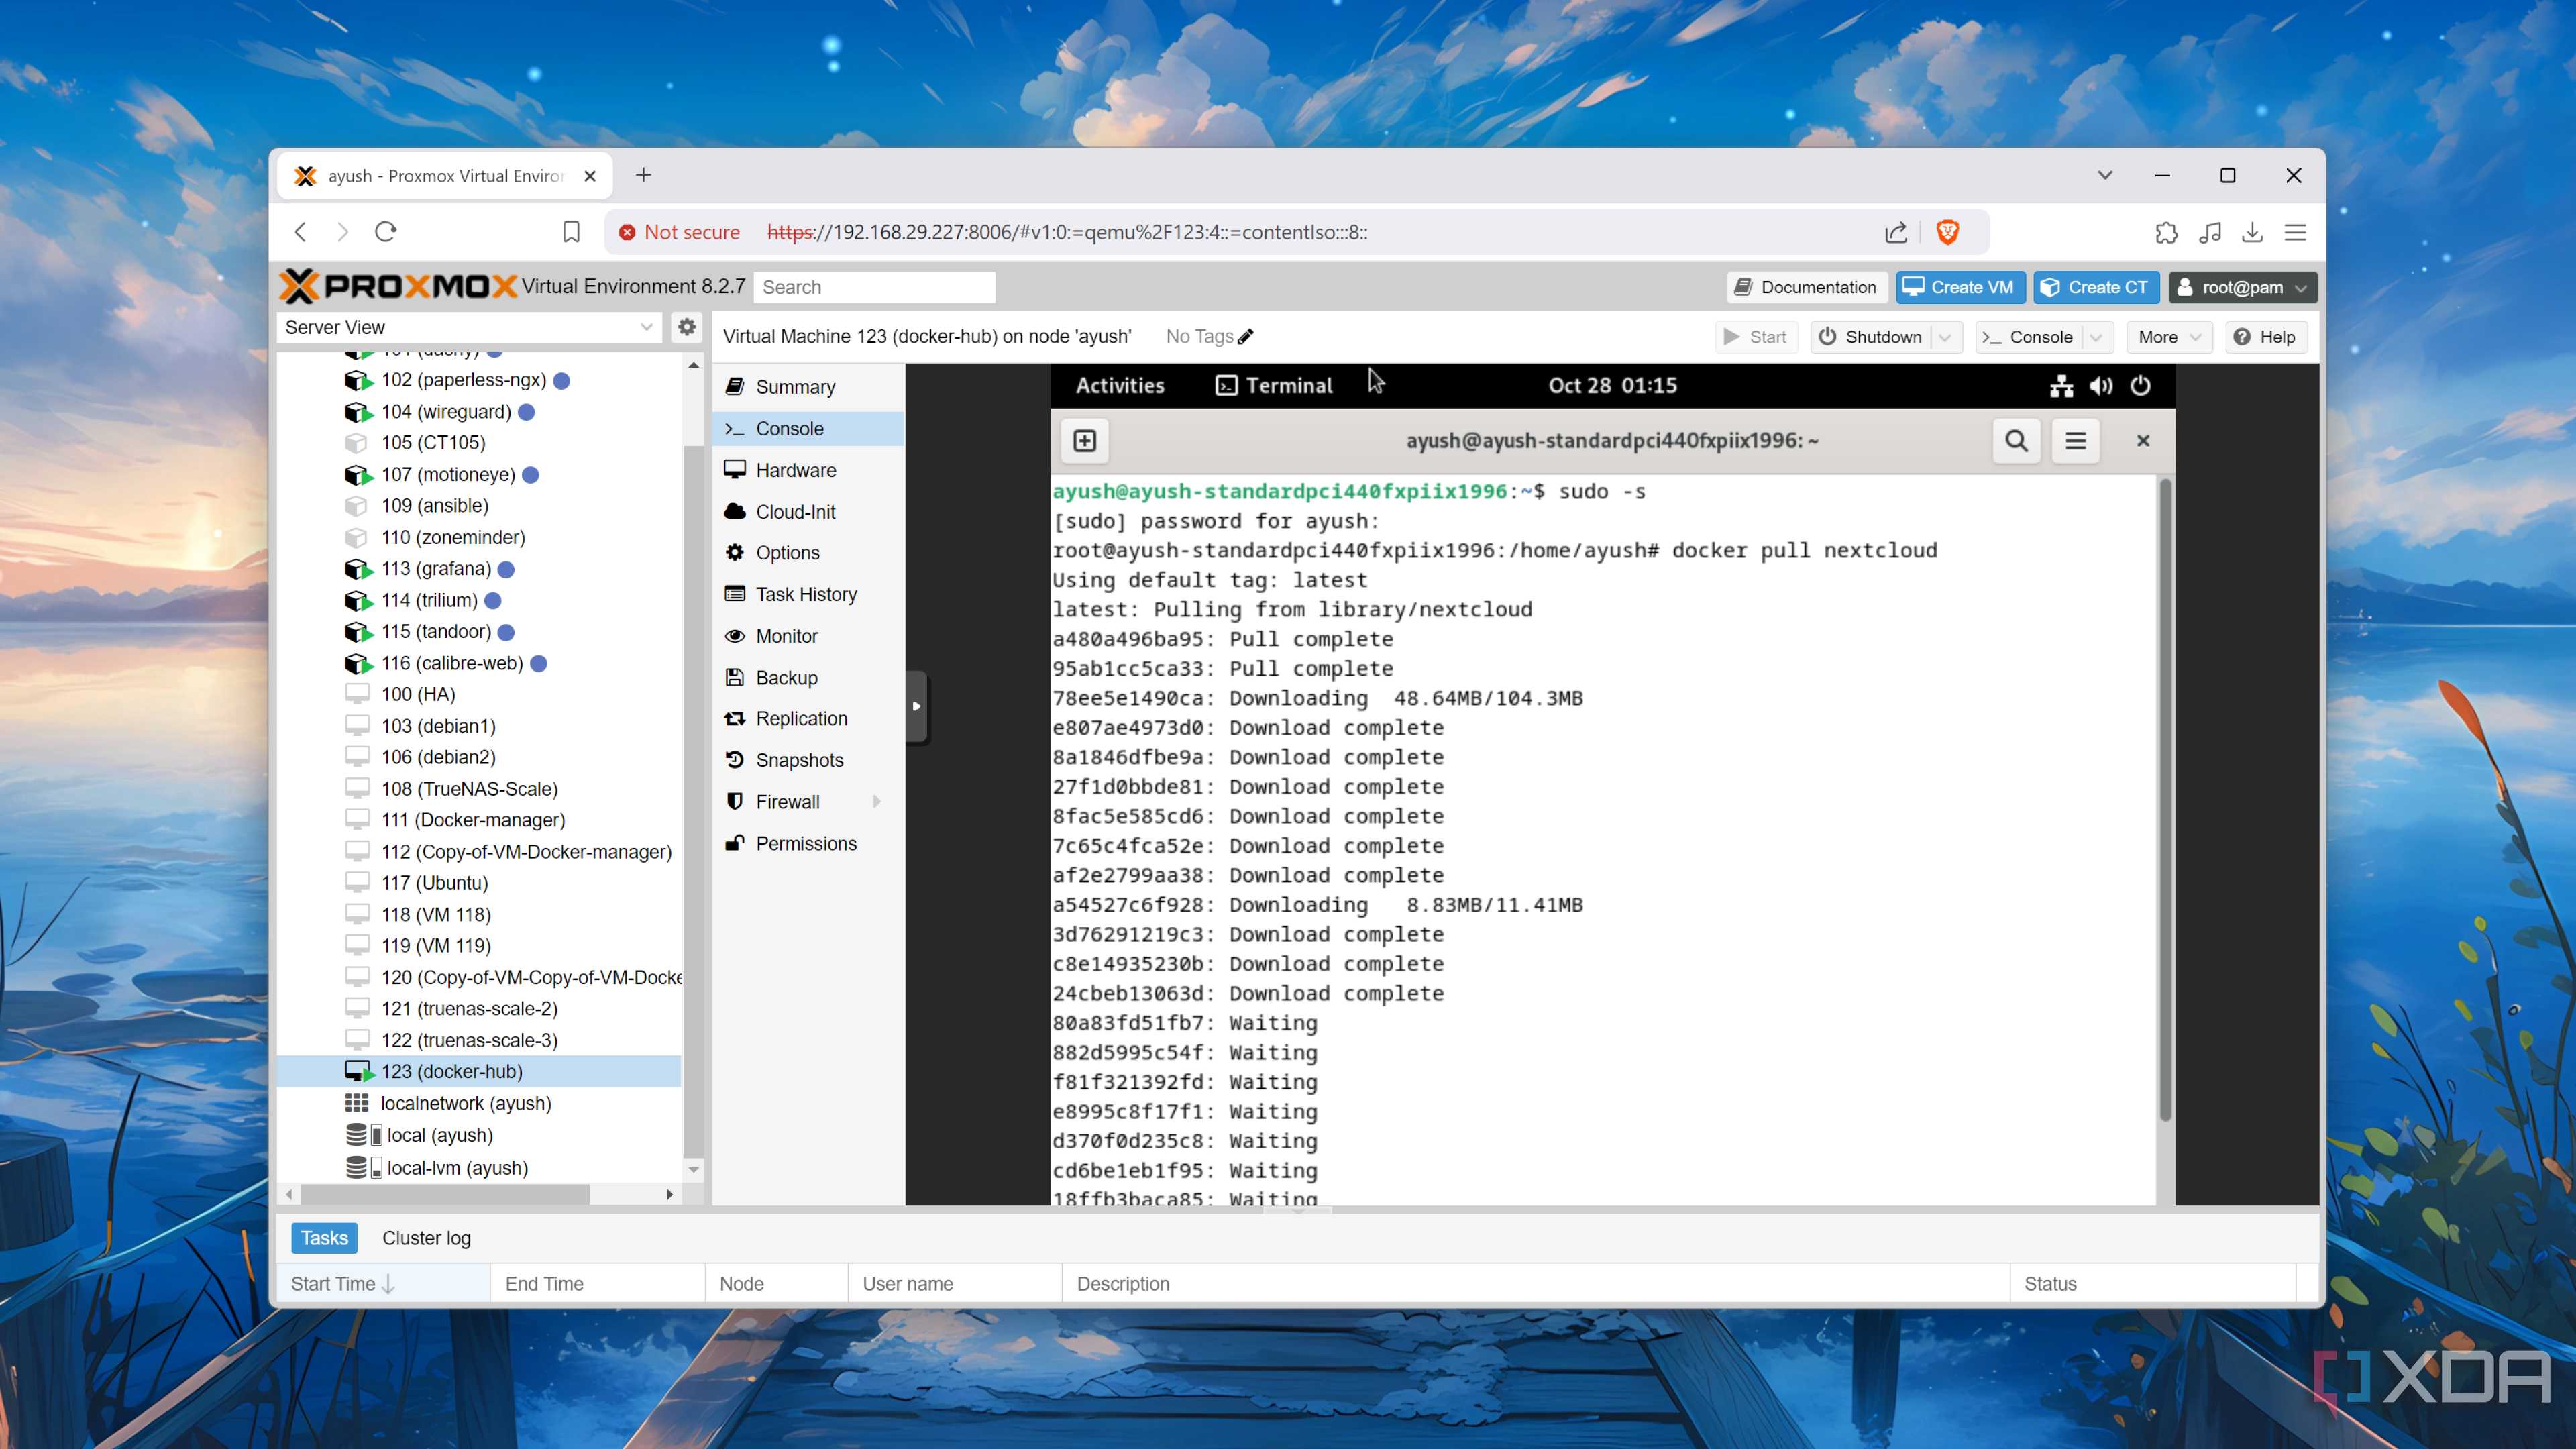Bookmark this page icon
The image size is (2576, 1449).
coord(571,232)
